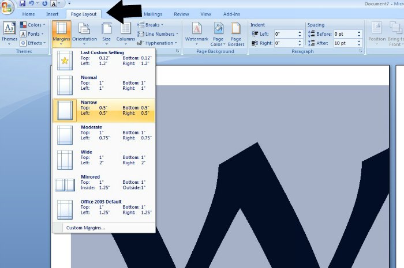This screenshot has height=268, width=404.
Task: Adjust Spacing Before spinner arrows
Action: tap(359, 34)
